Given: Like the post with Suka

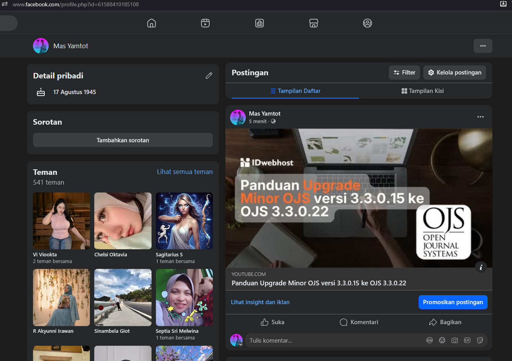Looking at the screenshot, I should [272, 322].
